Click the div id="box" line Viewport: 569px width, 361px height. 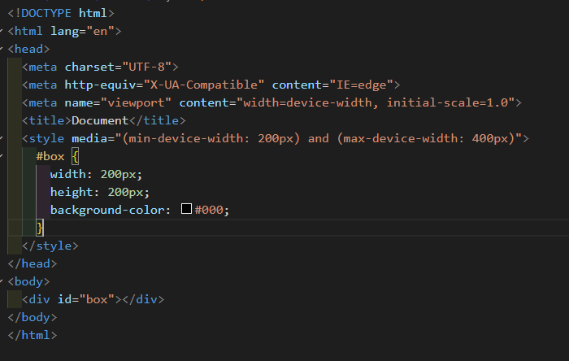93,300
